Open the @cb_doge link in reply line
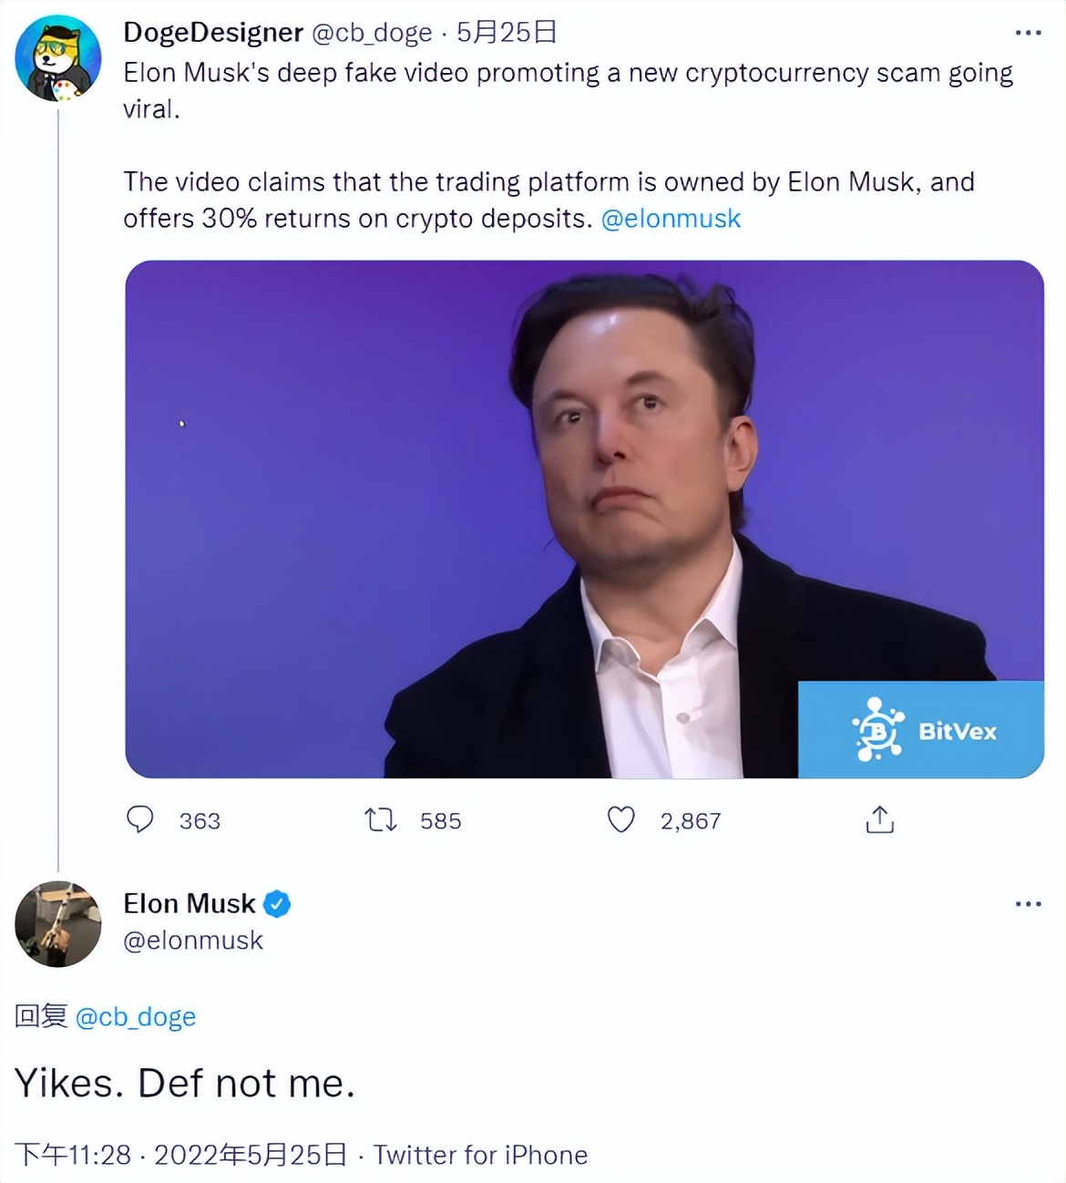Screen dimensions: 1066x1183 135,1017
